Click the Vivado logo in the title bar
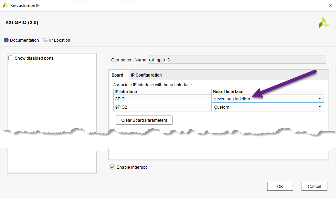This screenshot has height=198, width=336. click(x=6, y=5)
